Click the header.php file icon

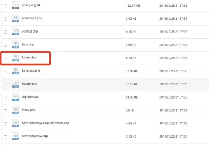click(x=16, y=84)
